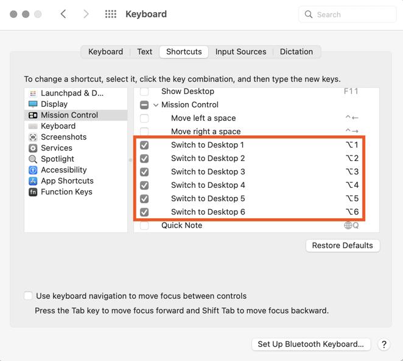
Task: Select Services in the category list
Action: click(76, 148)
